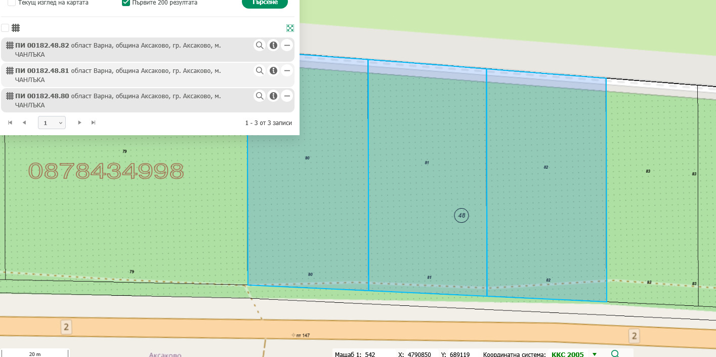Zoom to parcel 00182.48.82 with magnifier
Viewport: 716px width, 357px height.
click(x=259, y=46)
